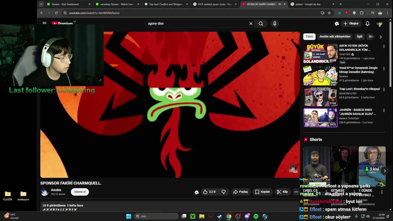Subscribe with the Abone ol button
393x221 pixels.
pos(80,192)
